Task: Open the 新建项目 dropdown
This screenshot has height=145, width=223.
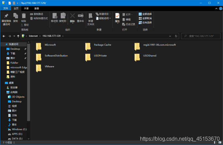Action: (103, 14)
